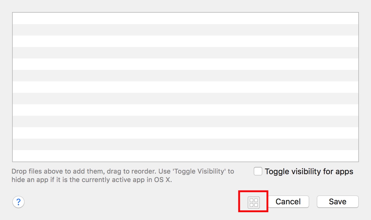Select the fifth row of the file list
Image resolution: width=371 pixels, height=220 pixels.
click(x=185, y=64)
